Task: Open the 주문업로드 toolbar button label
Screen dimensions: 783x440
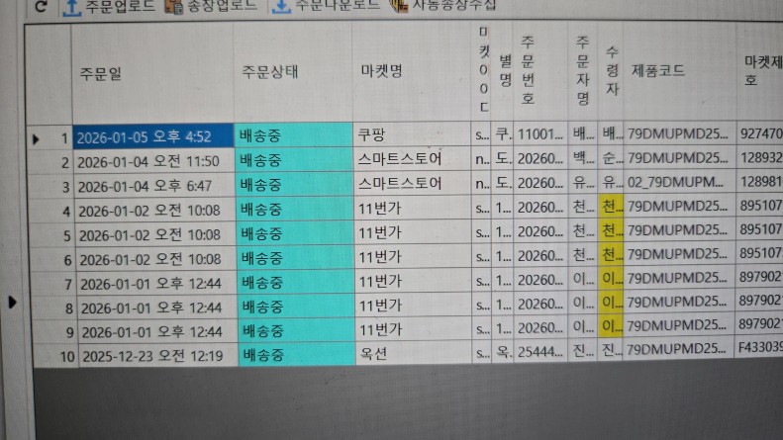Action: 120,6
